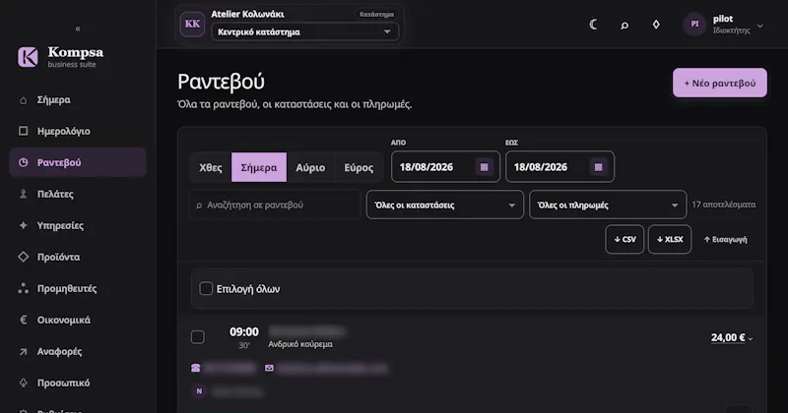Click the 17 αποτελέσματα count text

723,205
